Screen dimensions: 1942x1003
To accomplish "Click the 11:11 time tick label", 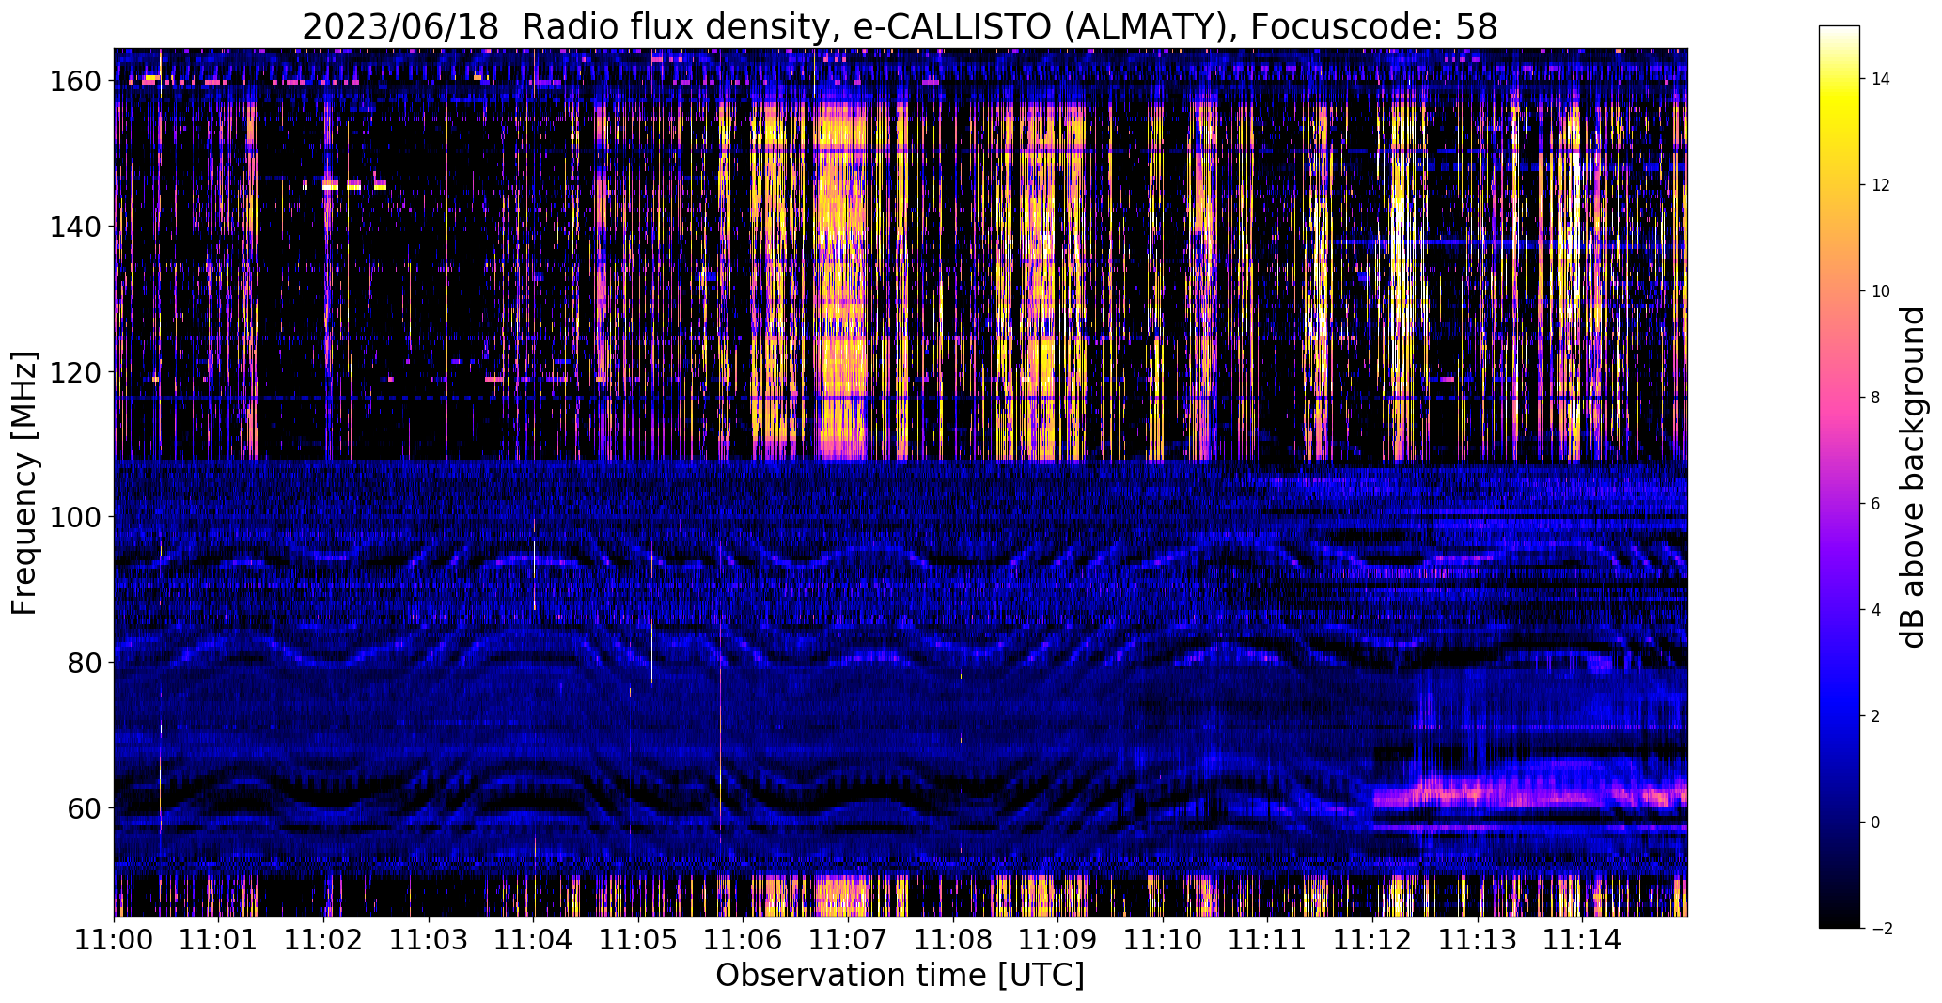I will 1268,938.
